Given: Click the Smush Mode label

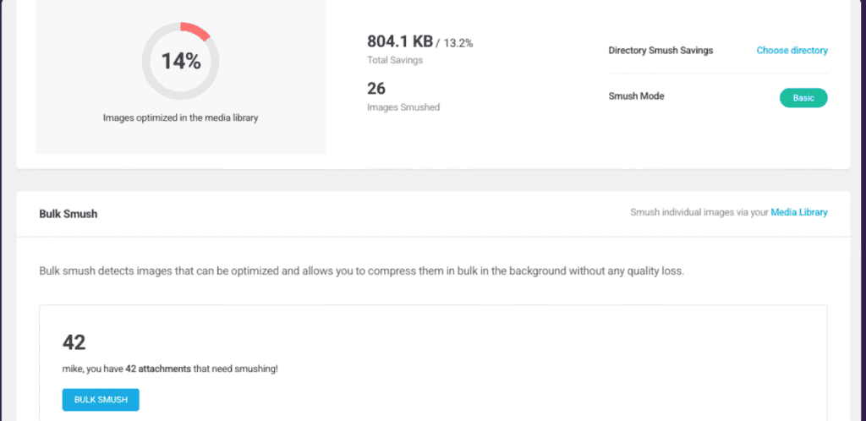Looking at the screenshot, I should click(636, 96).
